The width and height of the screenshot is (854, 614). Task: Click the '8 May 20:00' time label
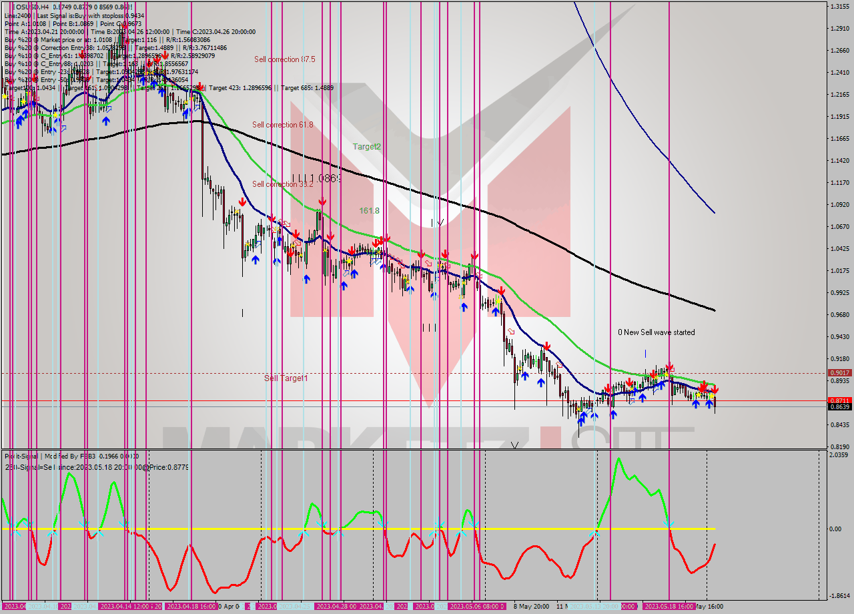click(x=531, y=607)
